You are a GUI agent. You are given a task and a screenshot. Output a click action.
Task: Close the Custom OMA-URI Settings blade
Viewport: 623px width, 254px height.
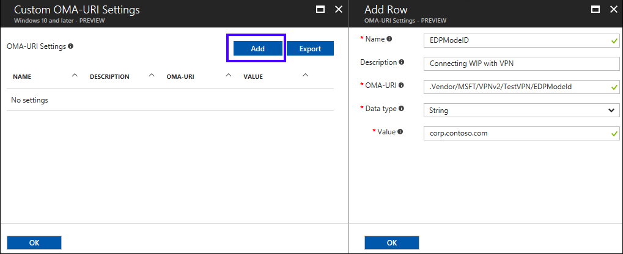[339, 10]
